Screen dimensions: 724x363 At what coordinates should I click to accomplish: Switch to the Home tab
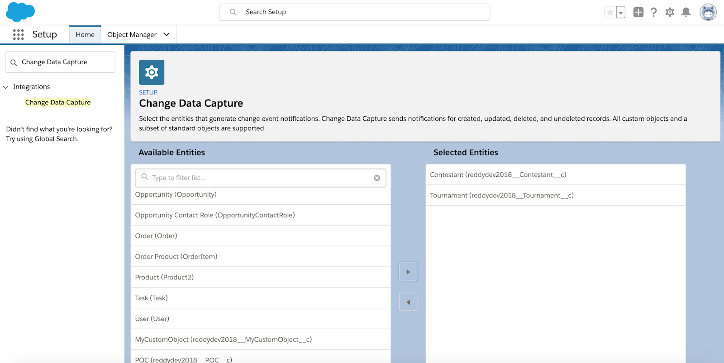(85, 35)
